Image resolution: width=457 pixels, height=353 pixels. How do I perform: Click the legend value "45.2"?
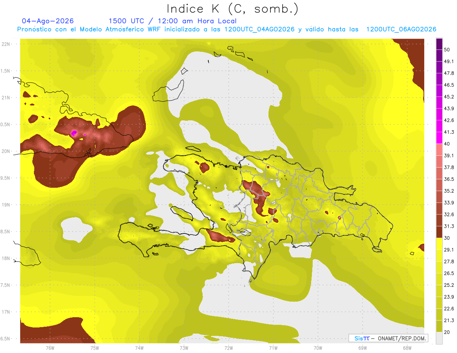449,97
